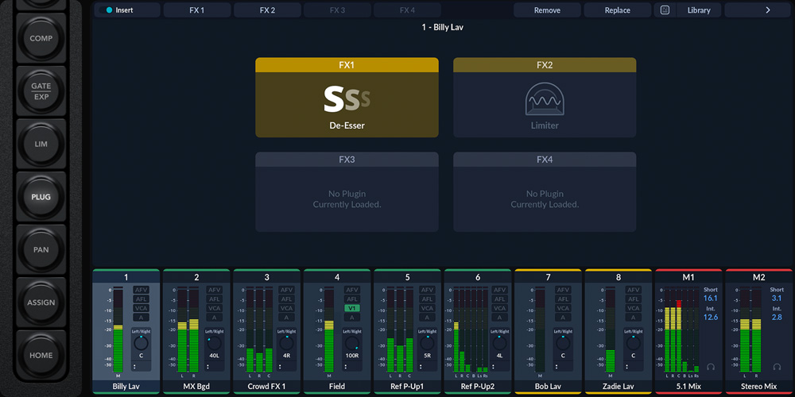Click the Stereo Mix channel name

click(x=759, y=387)
